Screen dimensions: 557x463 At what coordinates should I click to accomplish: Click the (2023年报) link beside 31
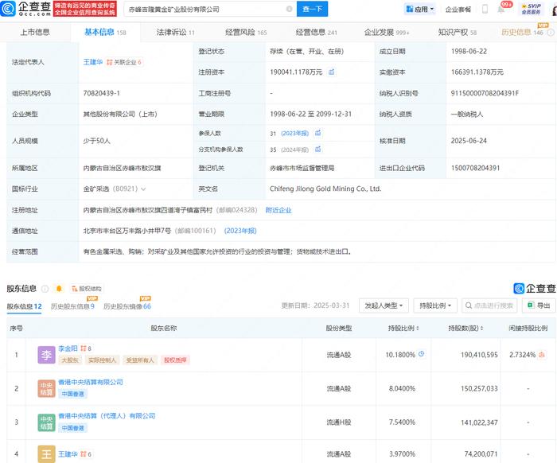295,133
